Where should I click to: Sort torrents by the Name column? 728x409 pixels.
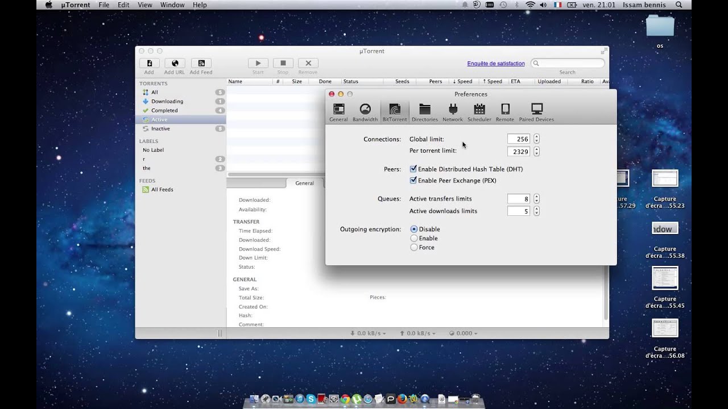[x=250, y=81]
